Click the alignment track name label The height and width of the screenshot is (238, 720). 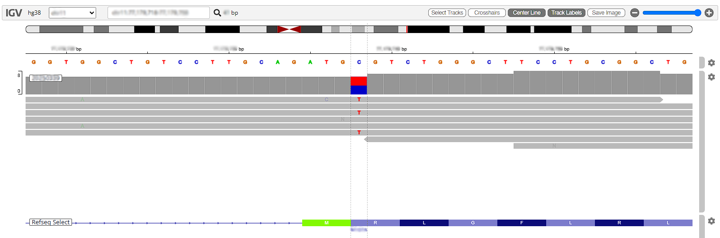(45, 78)
